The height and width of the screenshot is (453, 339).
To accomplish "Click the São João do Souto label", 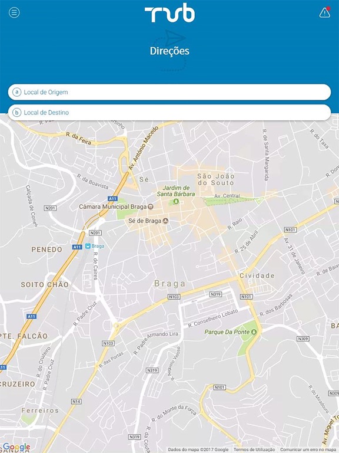I will (x=216, y=179).
